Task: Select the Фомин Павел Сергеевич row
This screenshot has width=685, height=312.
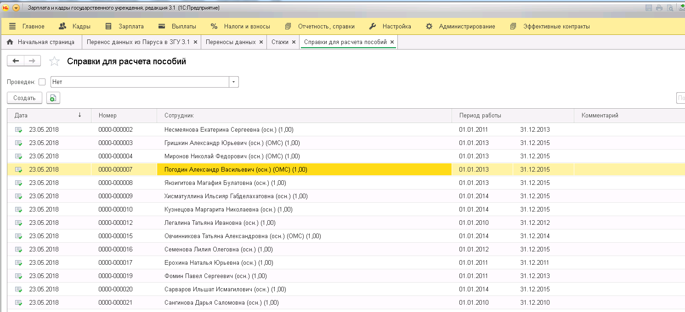Action: 215,276
